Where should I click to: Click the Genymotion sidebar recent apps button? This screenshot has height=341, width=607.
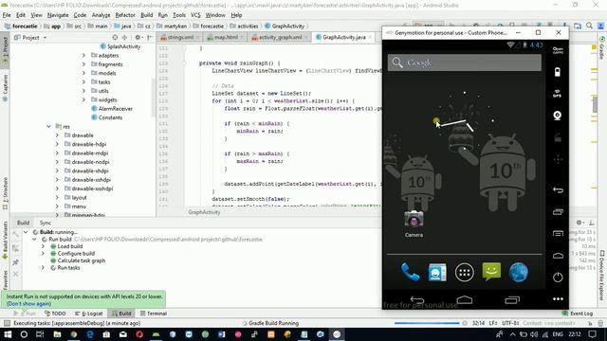558,212
